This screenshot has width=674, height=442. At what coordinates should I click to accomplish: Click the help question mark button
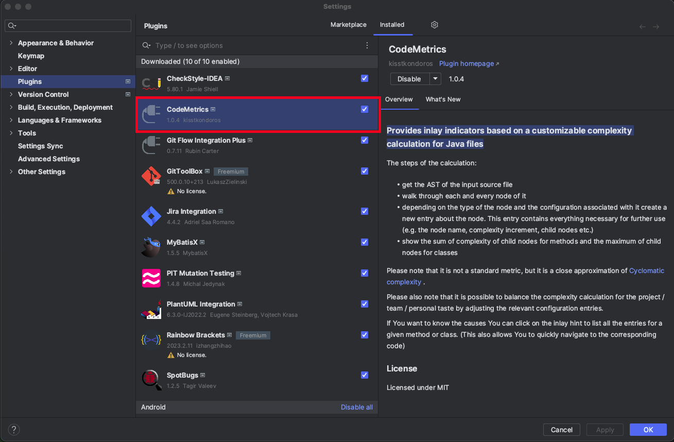pos(14,430)
